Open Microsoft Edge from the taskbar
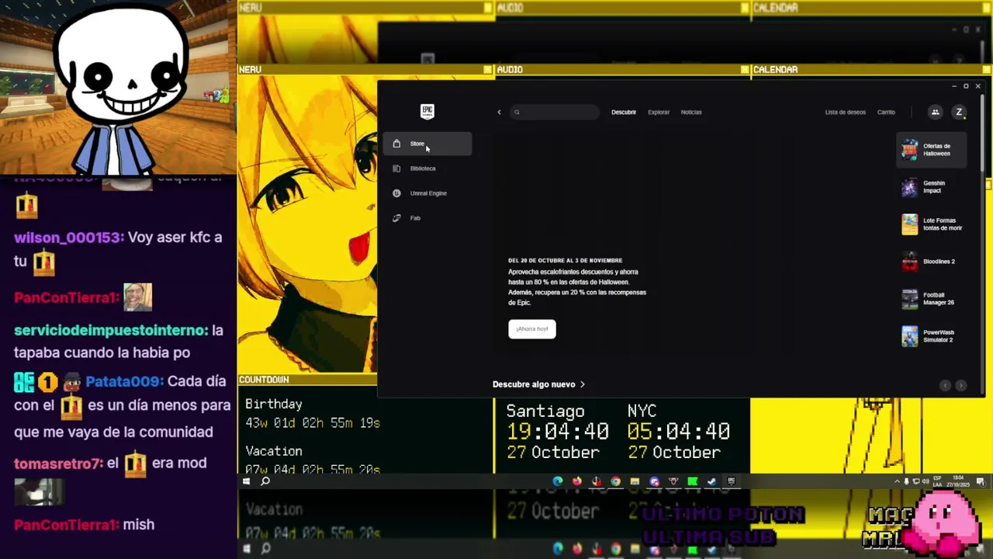Image resolution: width=993 pixels, height=559 pixels. pos(558,481)
